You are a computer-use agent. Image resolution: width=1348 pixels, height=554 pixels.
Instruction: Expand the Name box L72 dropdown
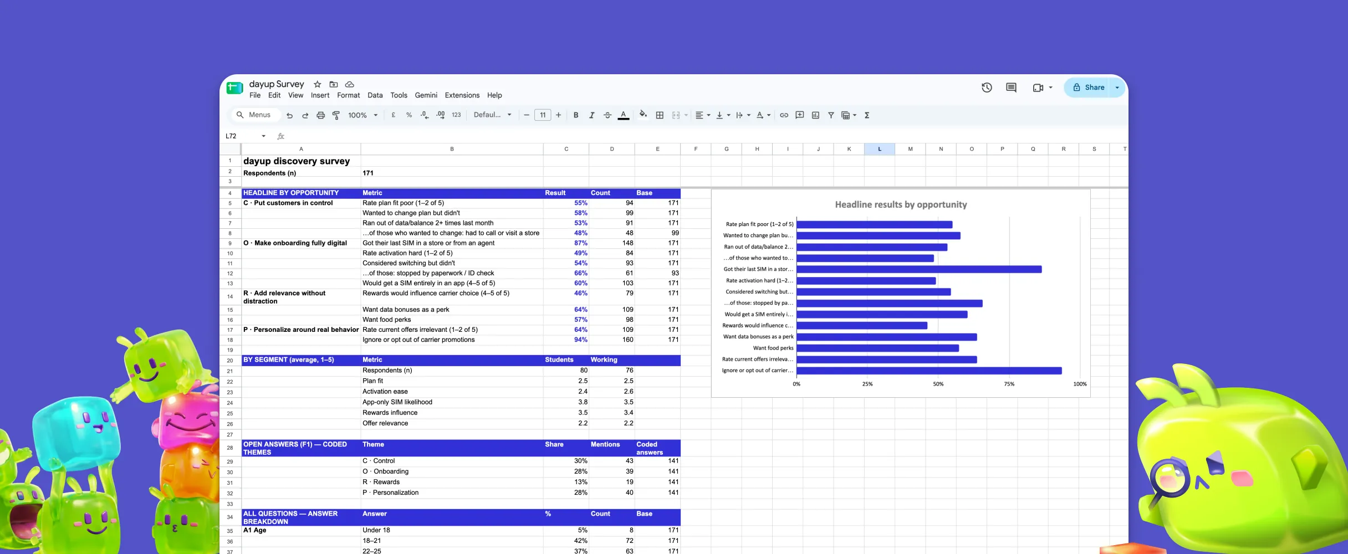(263, 136)
